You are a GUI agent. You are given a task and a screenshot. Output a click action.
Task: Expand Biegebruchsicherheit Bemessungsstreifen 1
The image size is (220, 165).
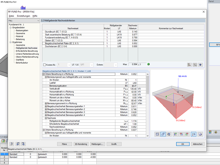(46, 106)
